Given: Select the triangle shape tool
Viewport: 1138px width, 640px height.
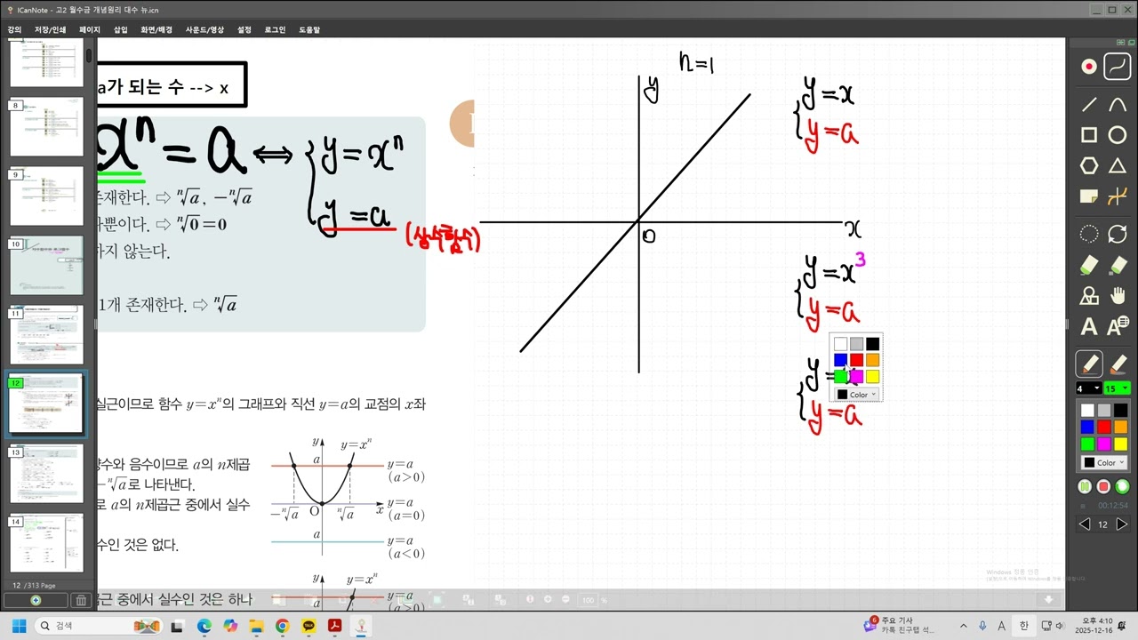Looking at the screenshot, I should coord(1118,166).
